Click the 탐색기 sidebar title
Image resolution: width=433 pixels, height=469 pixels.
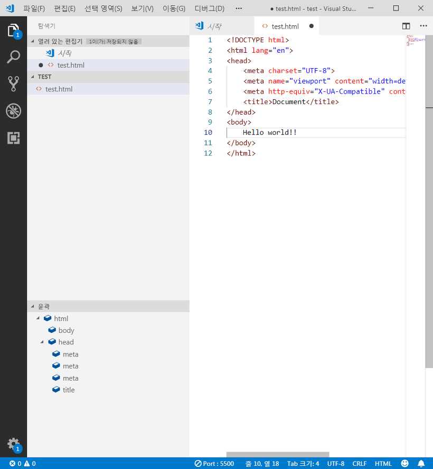tap(46, 26)
